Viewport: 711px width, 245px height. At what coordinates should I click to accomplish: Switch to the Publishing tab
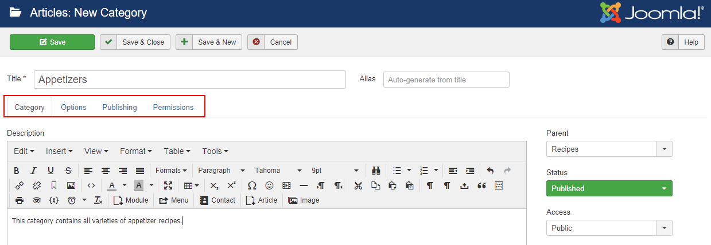[119, 107]
